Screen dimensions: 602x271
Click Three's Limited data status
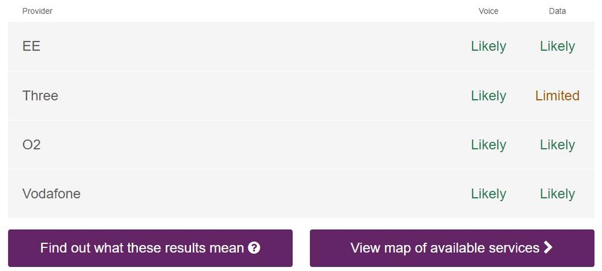click(x=557, y=96)
